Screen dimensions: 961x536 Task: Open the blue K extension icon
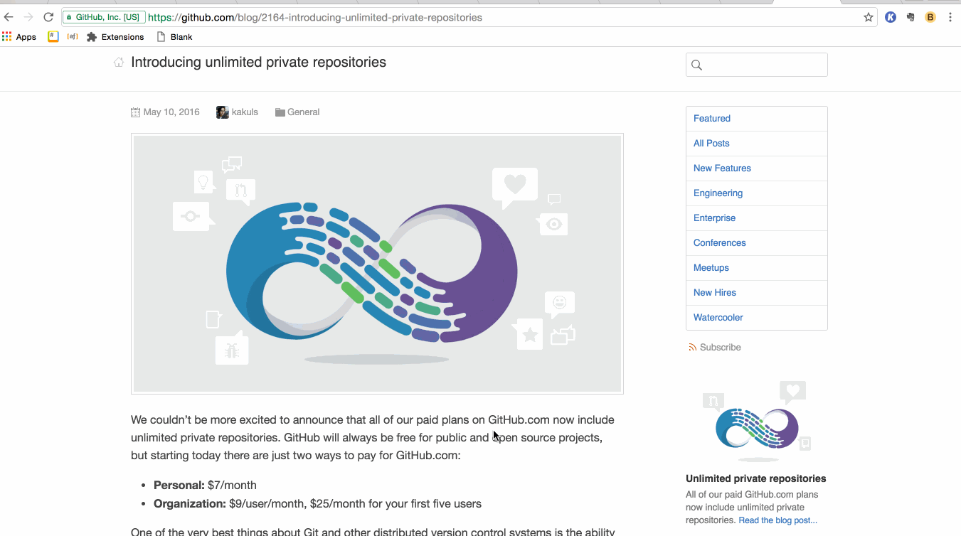[891, 17]
